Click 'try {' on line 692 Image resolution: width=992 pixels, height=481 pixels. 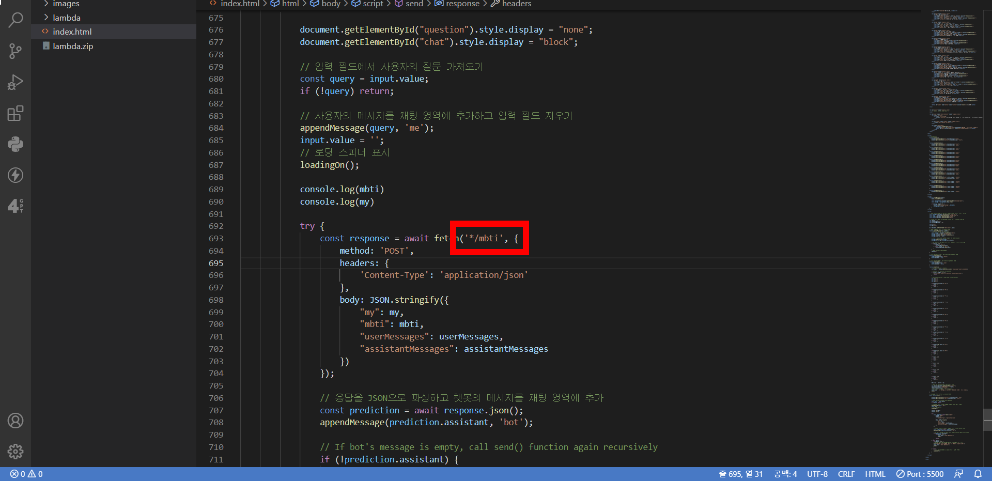click(x=312, y=226)
